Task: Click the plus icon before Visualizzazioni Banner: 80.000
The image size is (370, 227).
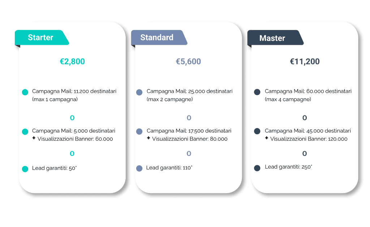Action: tap(149, 138)
